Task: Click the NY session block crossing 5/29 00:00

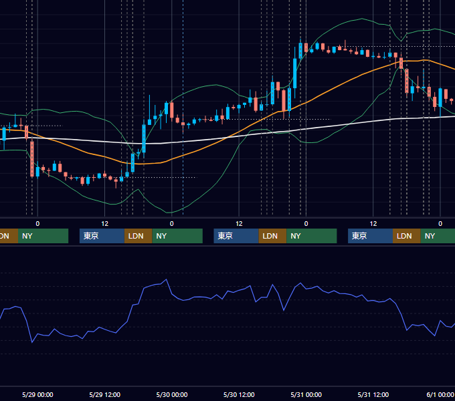Action: click(43, 236)
